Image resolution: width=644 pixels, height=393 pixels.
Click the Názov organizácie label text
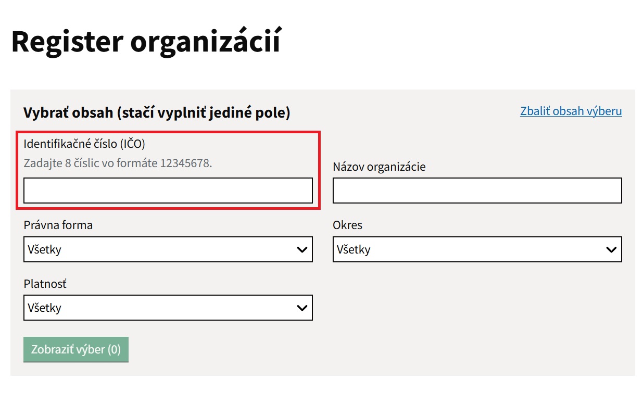[x=379, y=167]
